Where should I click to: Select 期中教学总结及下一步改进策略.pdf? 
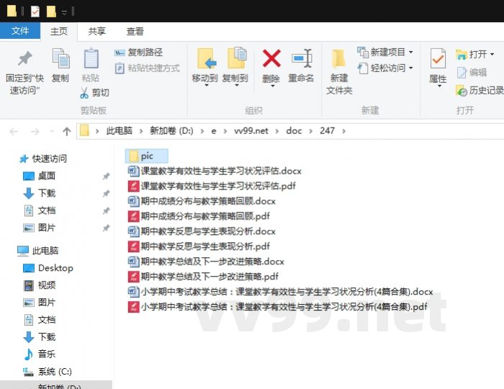click(203, 277)
